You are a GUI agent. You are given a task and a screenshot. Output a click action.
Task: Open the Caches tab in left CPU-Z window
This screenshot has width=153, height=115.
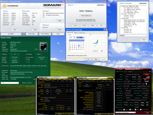click(x=43, y=81)
